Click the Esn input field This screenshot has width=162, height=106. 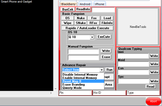click(133, 72)
